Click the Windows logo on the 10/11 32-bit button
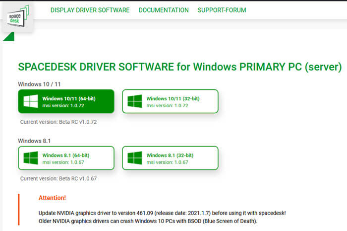 (x=135, y=101)
